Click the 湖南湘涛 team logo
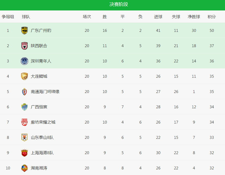This screenshot has height=175, width=225. 24,168
